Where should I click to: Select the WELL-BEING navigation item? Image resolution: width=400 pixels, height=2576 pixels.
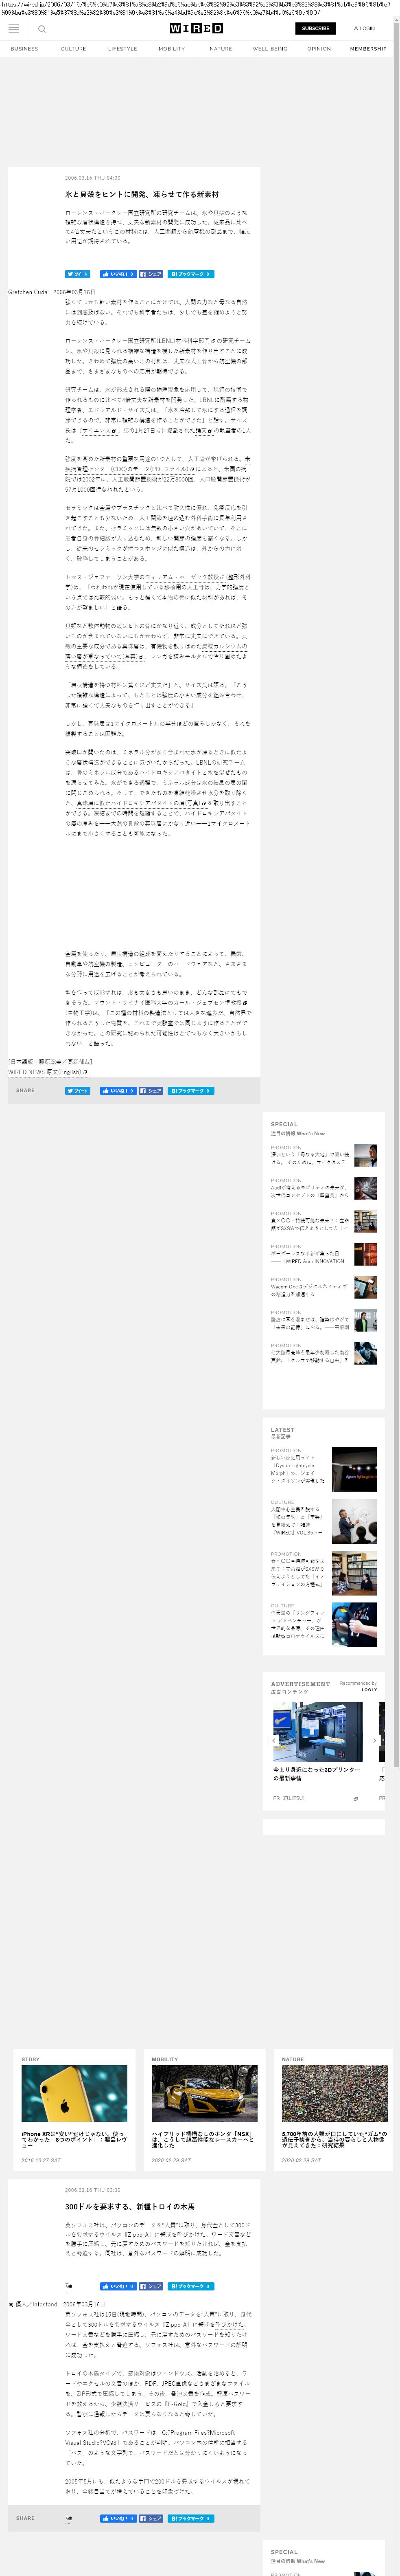tap(269, 49)
